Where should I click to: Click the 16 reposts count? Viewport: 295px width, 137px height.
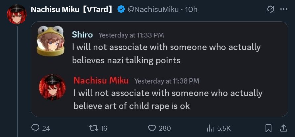(x=104, y=128)
